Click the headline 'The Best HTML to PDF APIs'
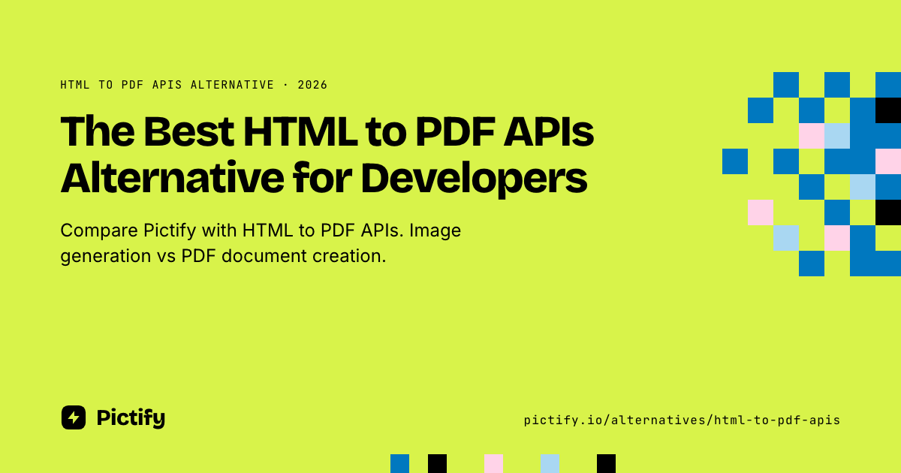The width and height of the screenshot is (901, 473). [327, 131]
